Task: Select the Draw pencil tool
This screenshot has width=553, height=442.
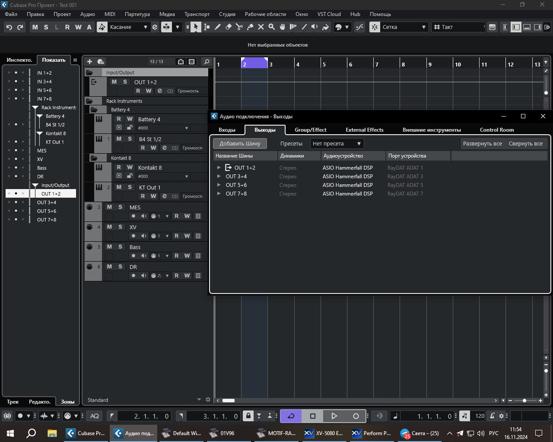Action: 218,27
